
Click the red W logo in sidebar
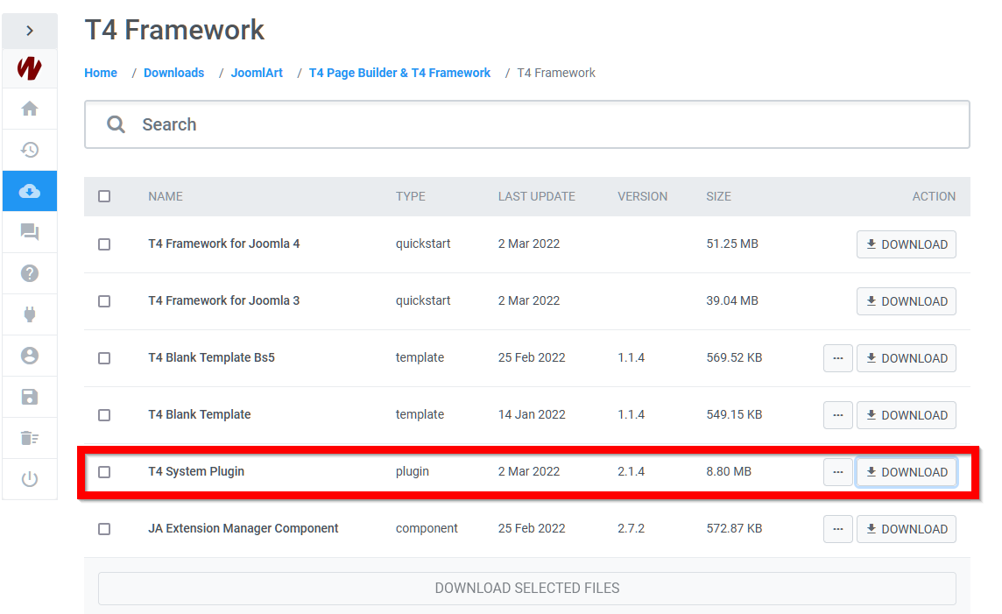[30, 67]
